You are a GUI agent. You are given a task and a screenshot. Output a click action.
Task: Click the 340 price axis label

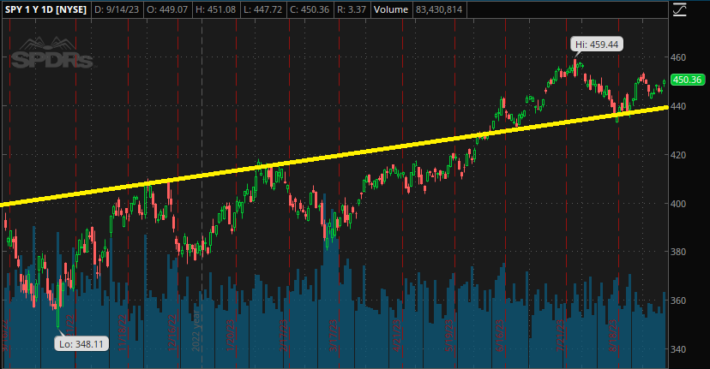678,349
